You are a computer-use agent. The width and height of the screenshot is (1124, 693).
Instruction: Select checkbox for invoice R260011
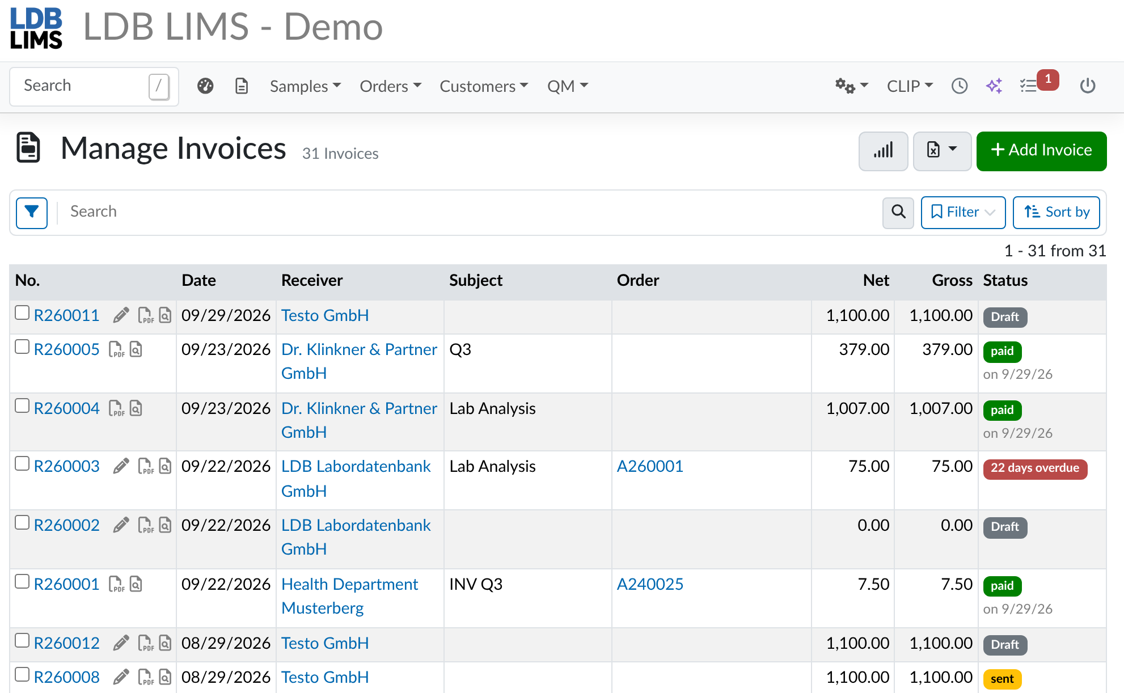click(x=22, y=312)
